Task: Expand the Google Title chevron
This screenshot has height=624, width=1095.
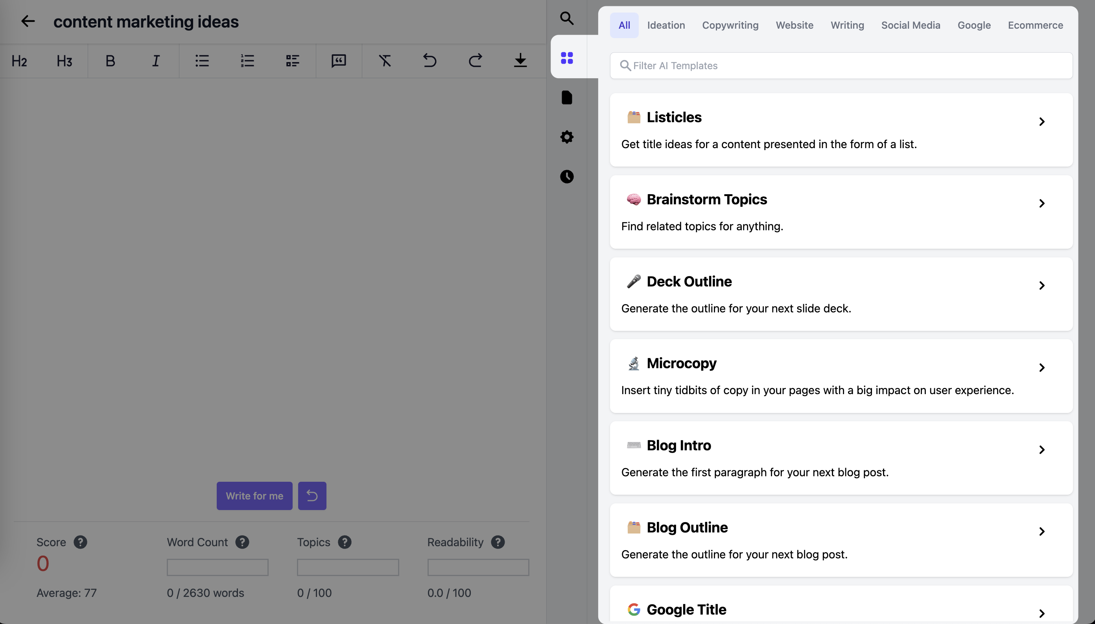Action: tap(1042, 613)
